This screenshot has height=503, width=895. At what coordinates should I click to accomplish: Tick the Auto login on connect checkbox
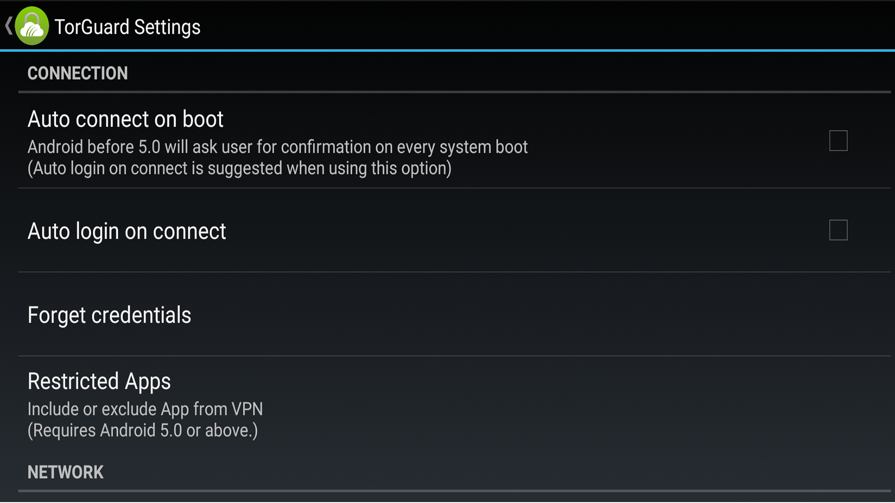[x=838, y=230]
